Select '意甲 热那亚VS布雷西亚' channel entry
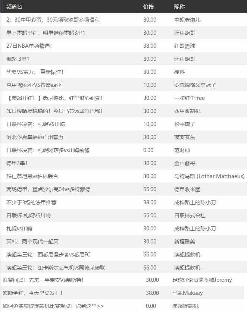Image resolution: width=247 pixels, height=312 pixels. point(34,85)
